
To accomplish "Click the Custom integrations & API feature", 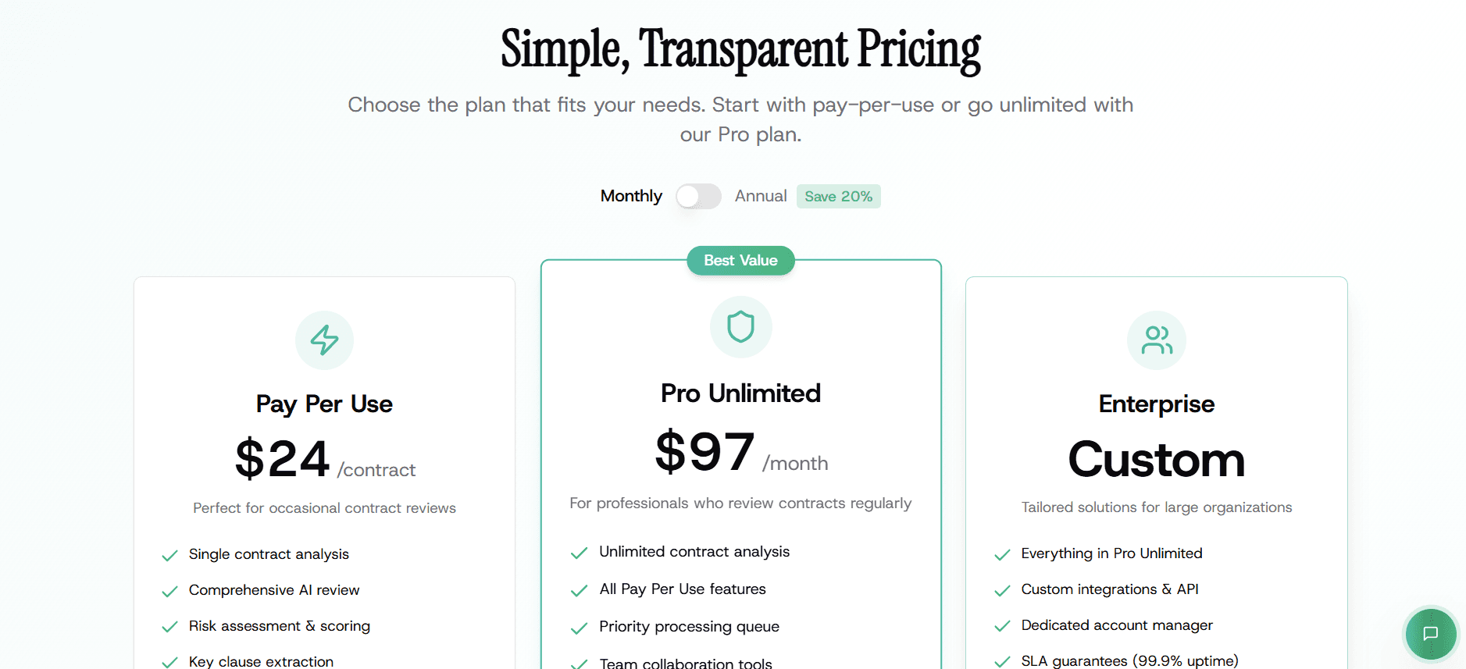I will click(1109, 589).
